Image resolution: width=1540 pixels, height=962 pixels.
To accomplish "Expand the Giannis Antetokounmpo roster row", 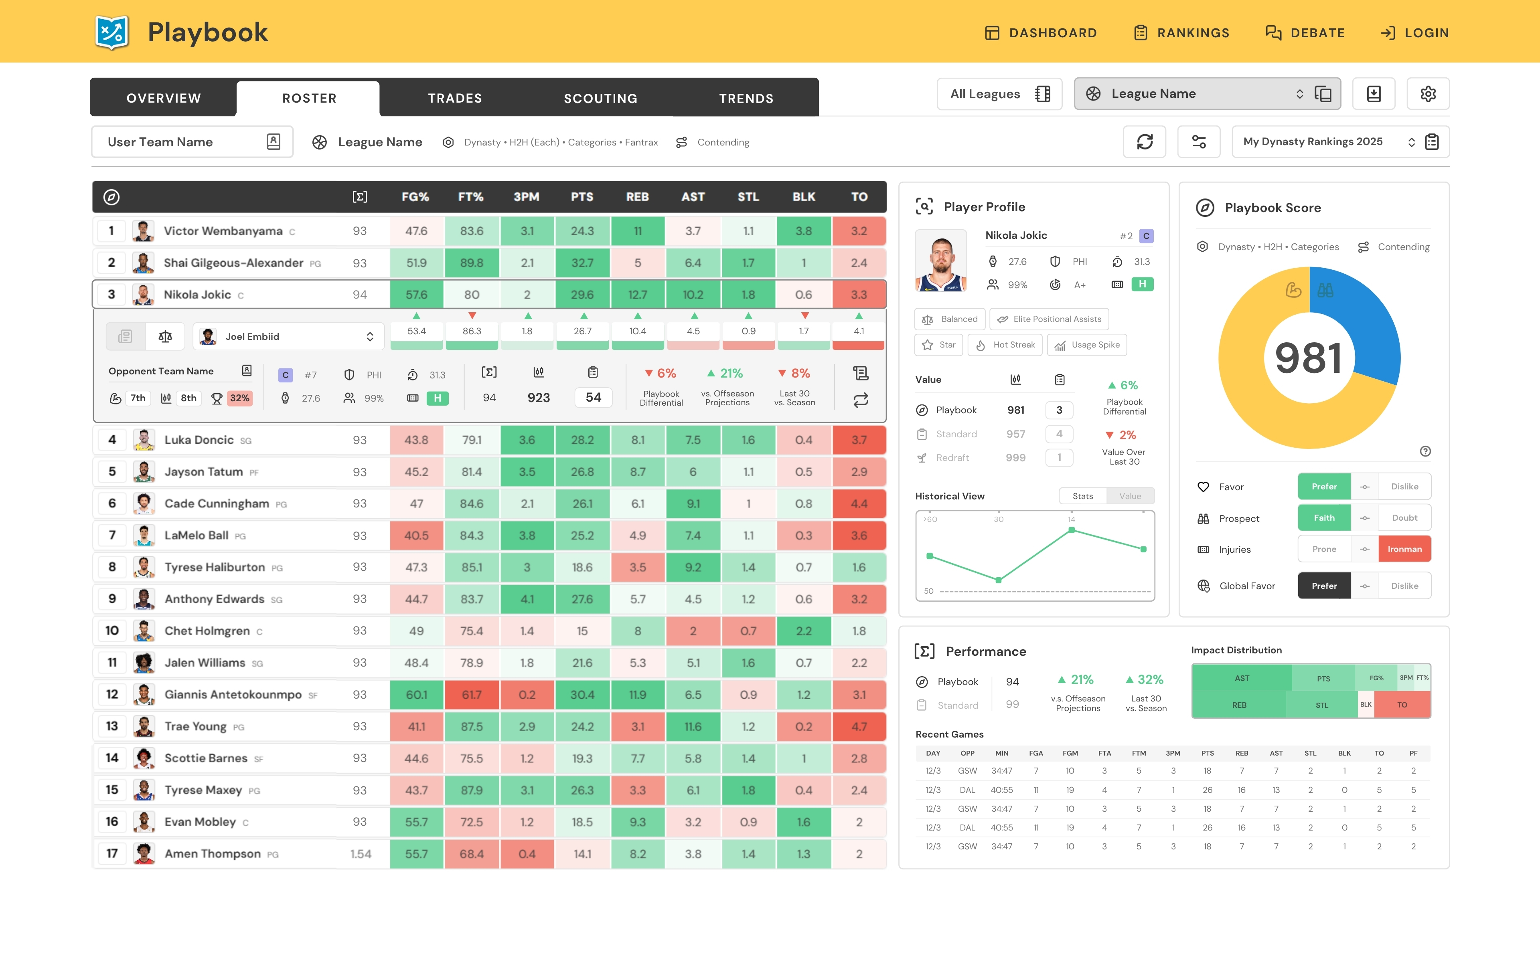I will (x=489, y=695).
